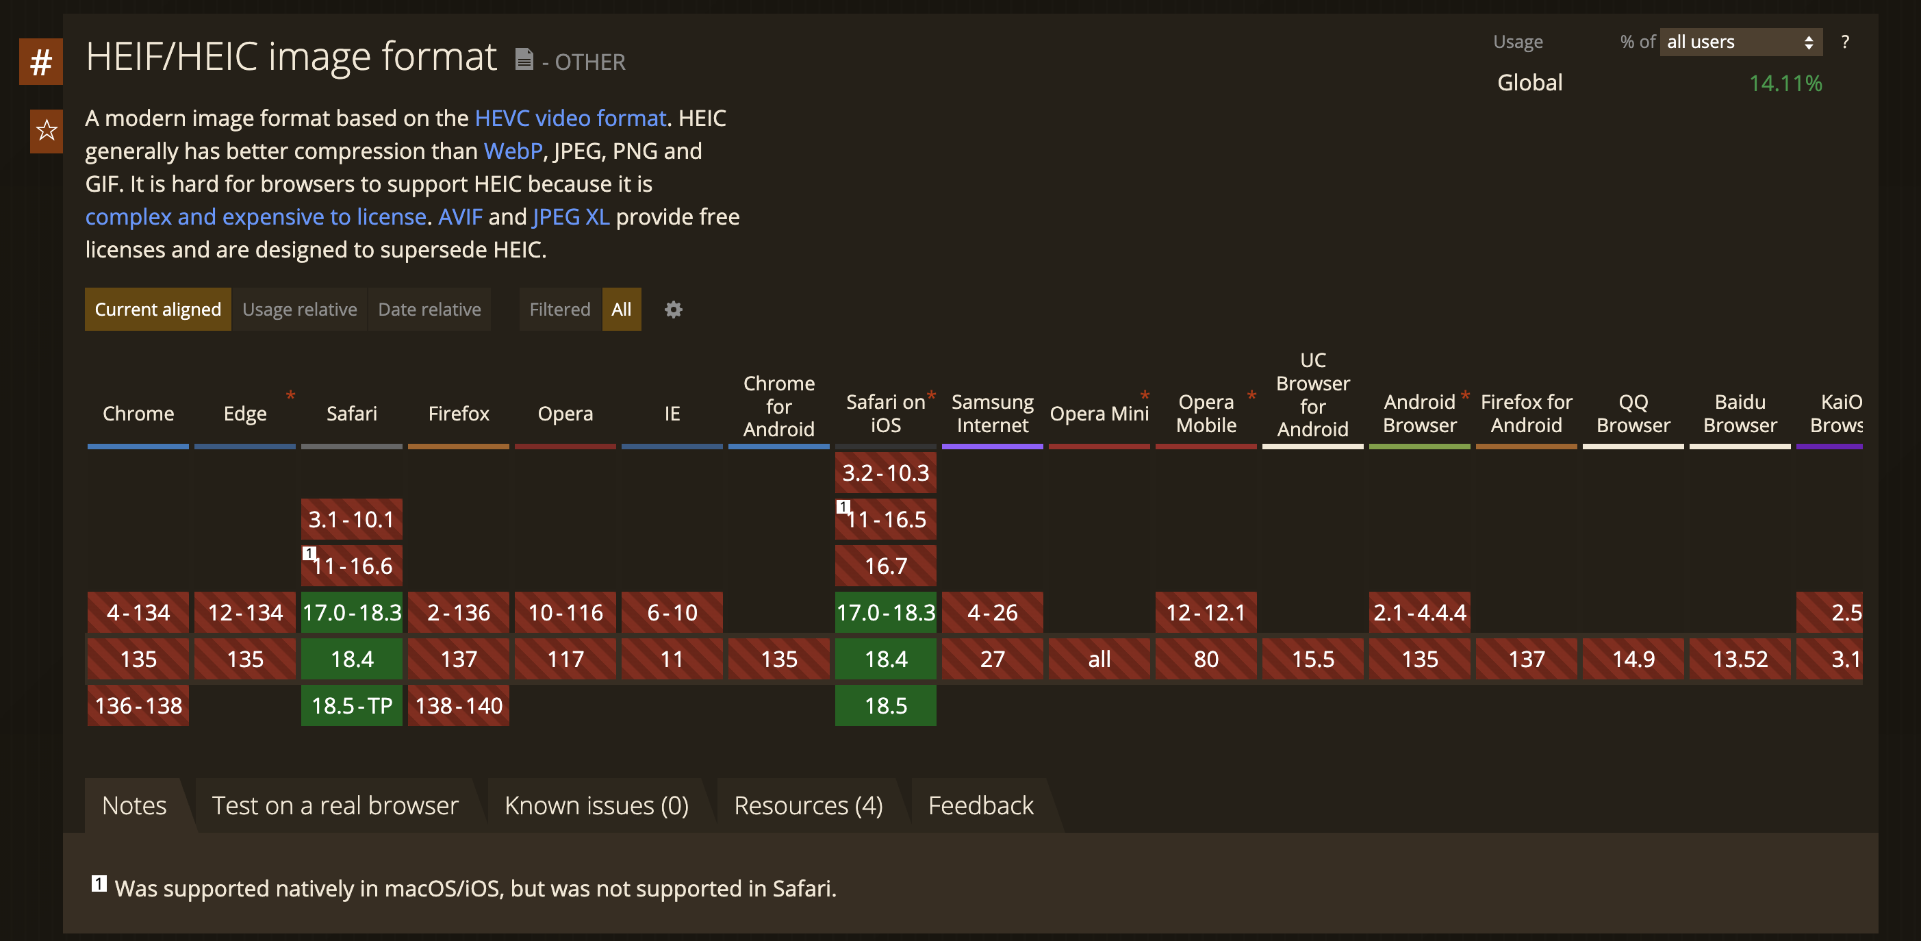Click UC Browser for Android header

[x=1312, y=394]
